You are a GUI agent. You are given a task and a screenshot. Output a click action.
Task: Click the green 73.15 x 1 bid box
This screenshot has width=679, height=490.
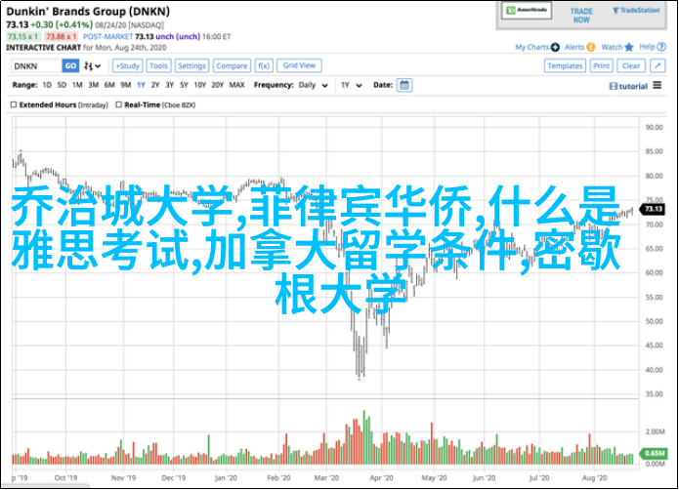pos(22,37)
